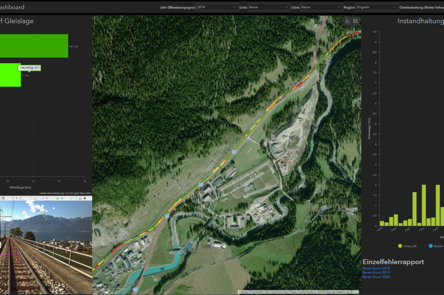Open the basemap grid icon on map
Screen dimensions: 444x295
coord(355,21)
